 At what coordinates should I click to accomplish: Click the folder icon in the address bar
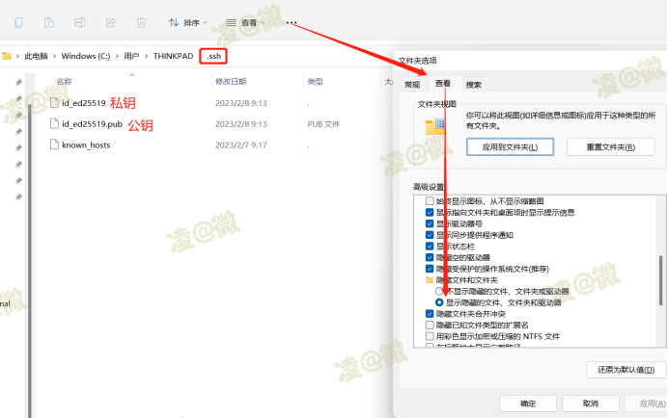[x=7, y=56]
